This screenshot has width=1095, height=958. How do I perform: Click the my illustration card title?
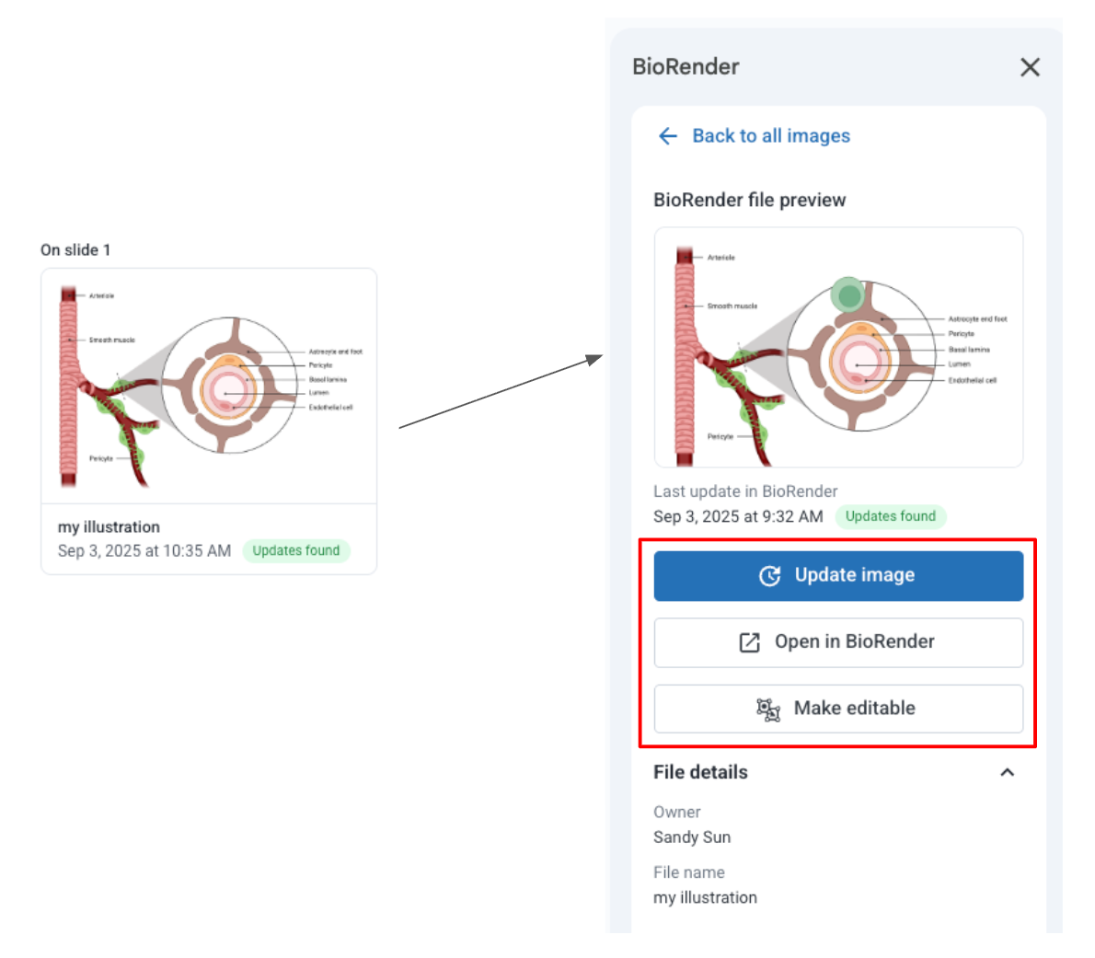(109, 526)
